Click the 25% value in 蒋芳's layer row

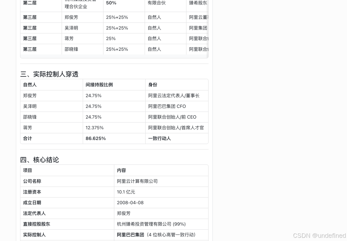pyautogui.click(x=111, y=39)
